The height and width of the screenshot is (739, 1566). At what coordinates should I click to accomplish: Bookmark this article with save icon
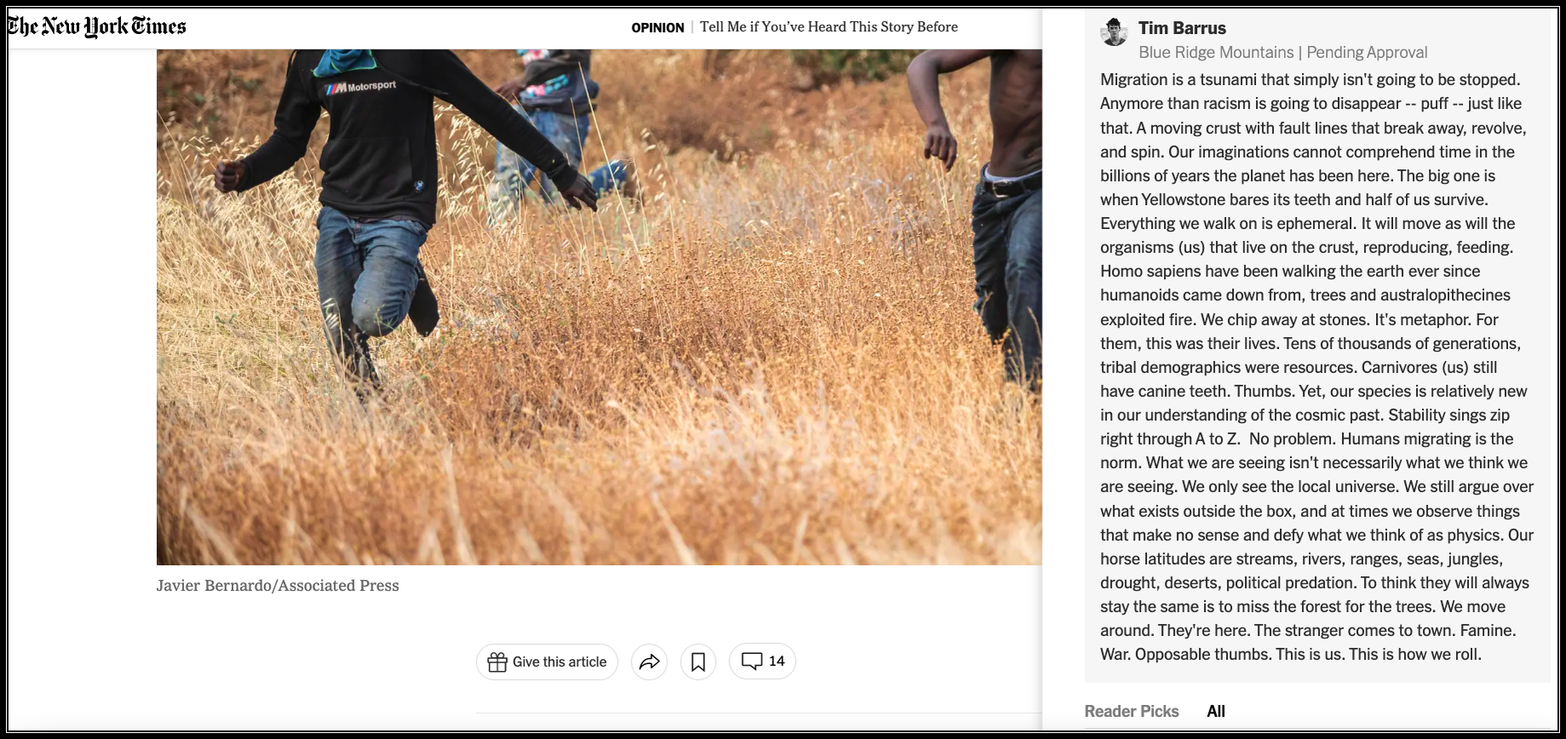tap(698, 662)
